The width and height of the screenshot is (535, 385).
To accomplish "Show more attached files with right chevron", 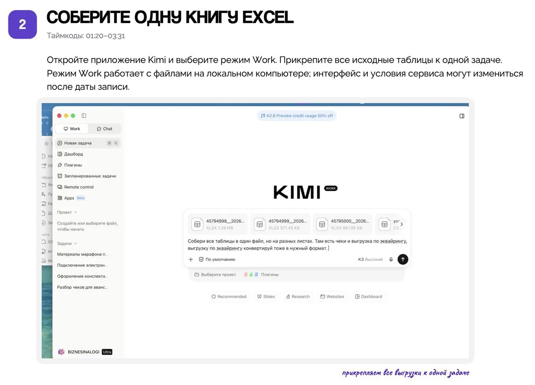I will point(402,224).
